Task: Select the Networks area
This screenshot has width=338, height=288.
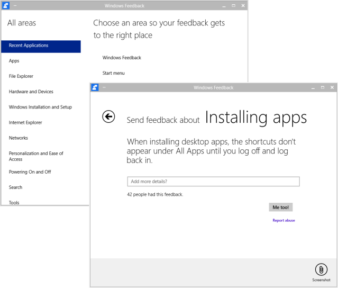Action: tap(19, 138)
